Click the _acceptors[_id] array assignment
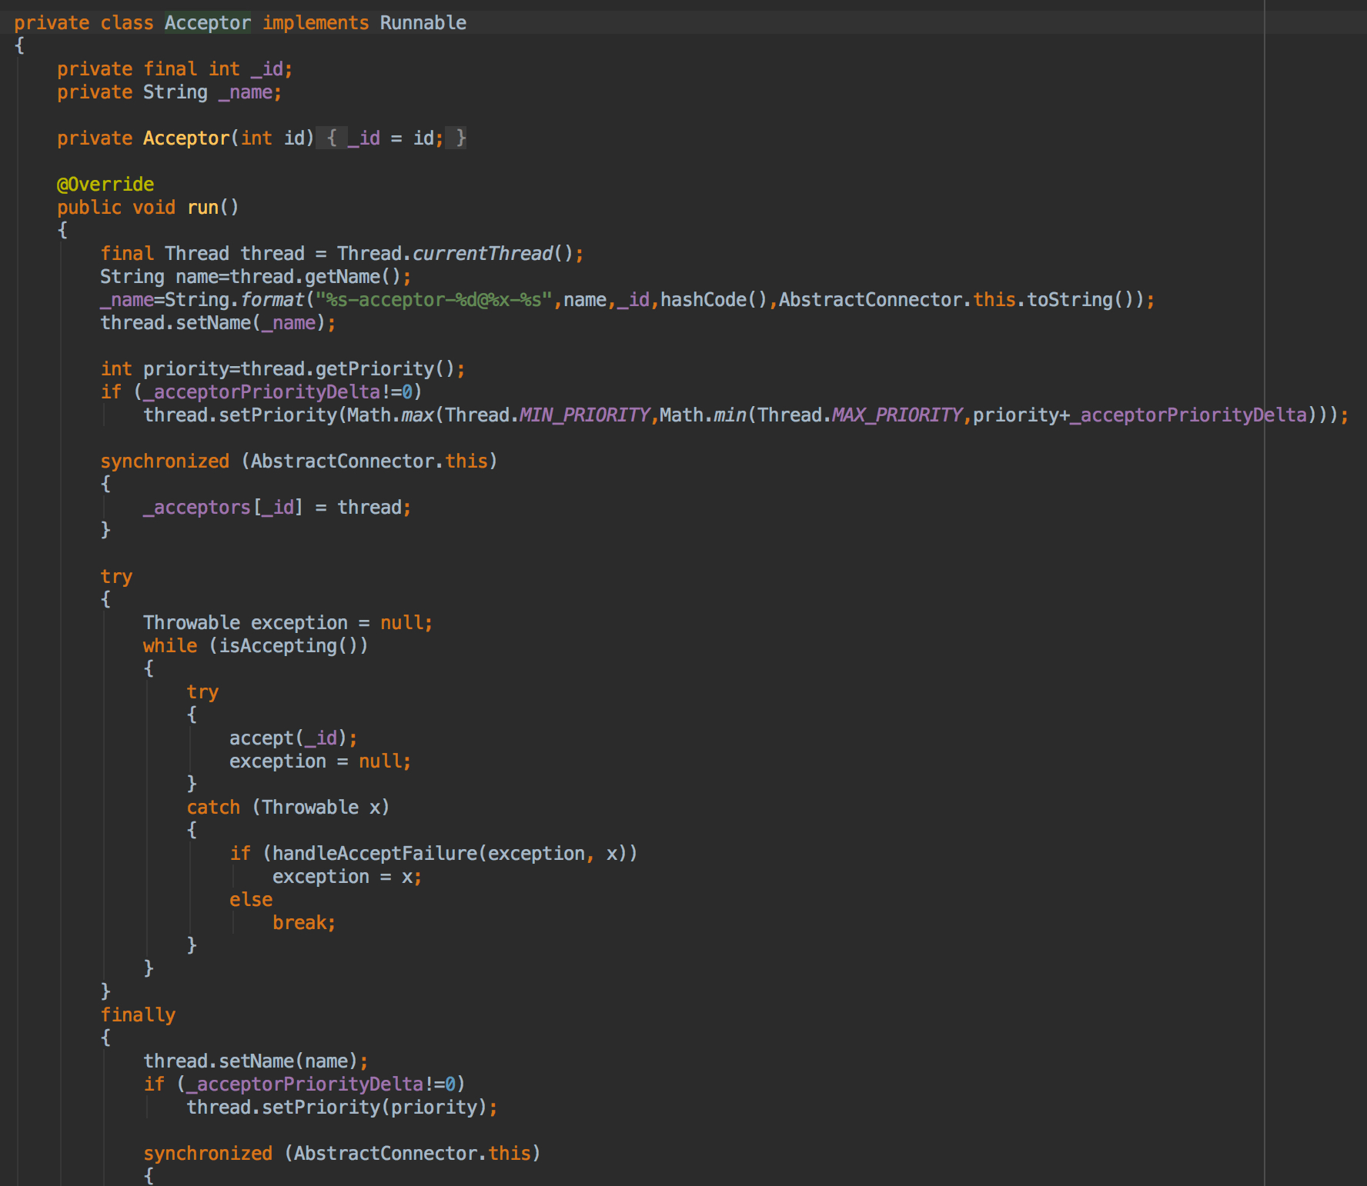Image resolution: width=1367 pixels, height=1186 pixels. pyautogui.click(x=277, y=508)
